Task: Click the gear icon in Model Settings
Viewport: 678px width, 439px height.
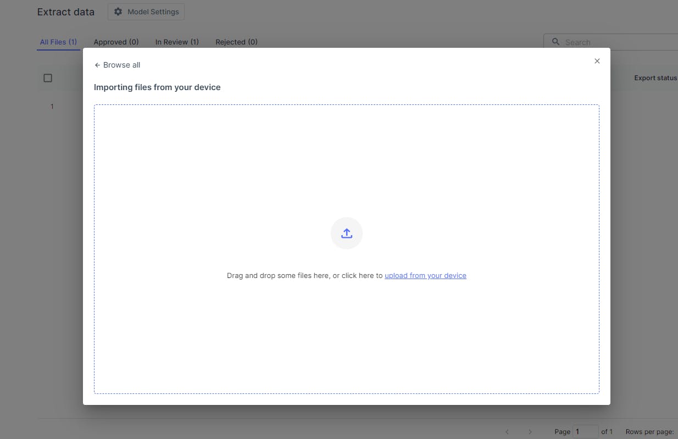Action: [x=118, y=12]
